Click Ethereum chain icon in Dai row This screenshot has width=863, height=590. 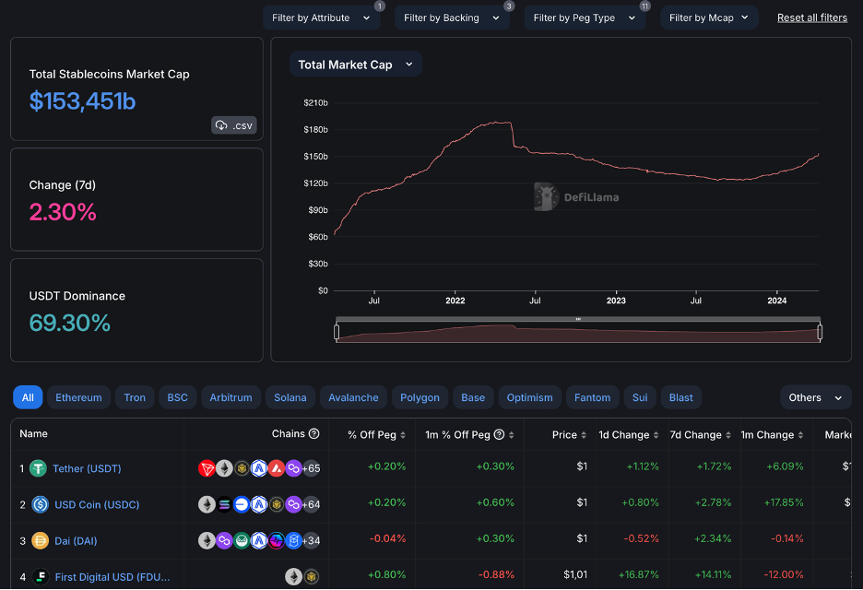point(207,540)
